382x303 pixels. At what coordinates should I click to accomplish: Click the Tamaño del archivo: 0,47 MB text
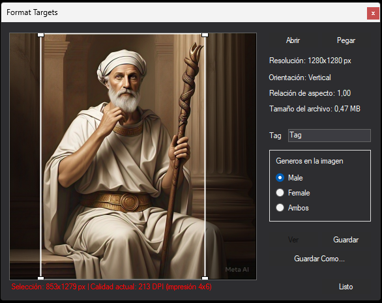[314, 109]
